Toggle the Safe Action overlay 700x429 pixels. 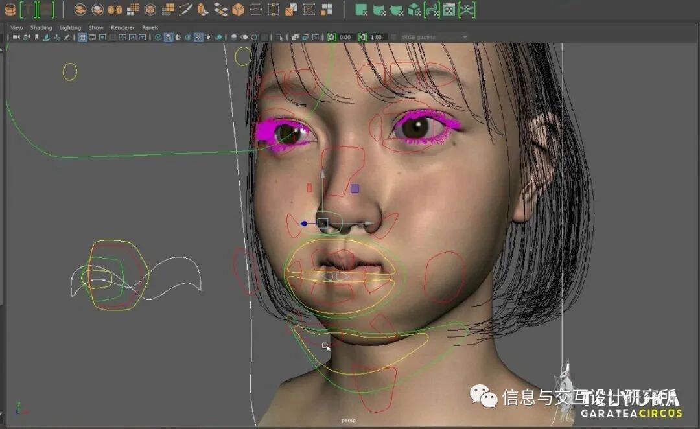(x=133, y=37)
